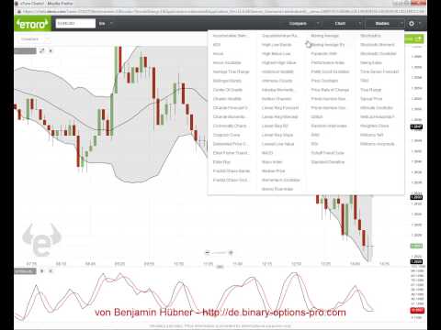Select ADX from the studies list

tap(217, 45)
